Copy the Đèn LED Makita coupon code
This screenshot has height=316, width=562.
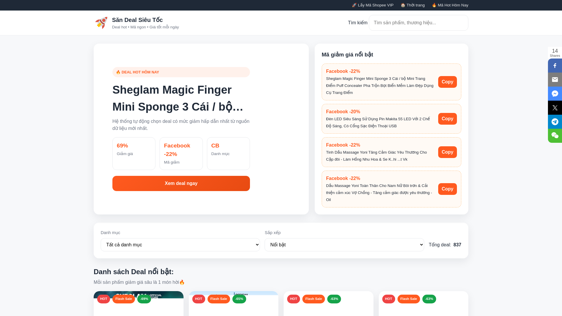point(448,119)
